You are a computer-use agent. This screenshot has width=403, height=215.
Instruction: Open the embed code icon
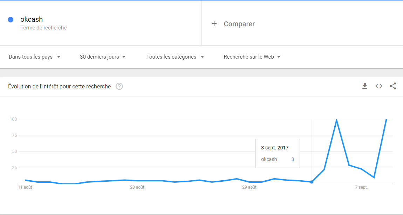click(379, 86)
